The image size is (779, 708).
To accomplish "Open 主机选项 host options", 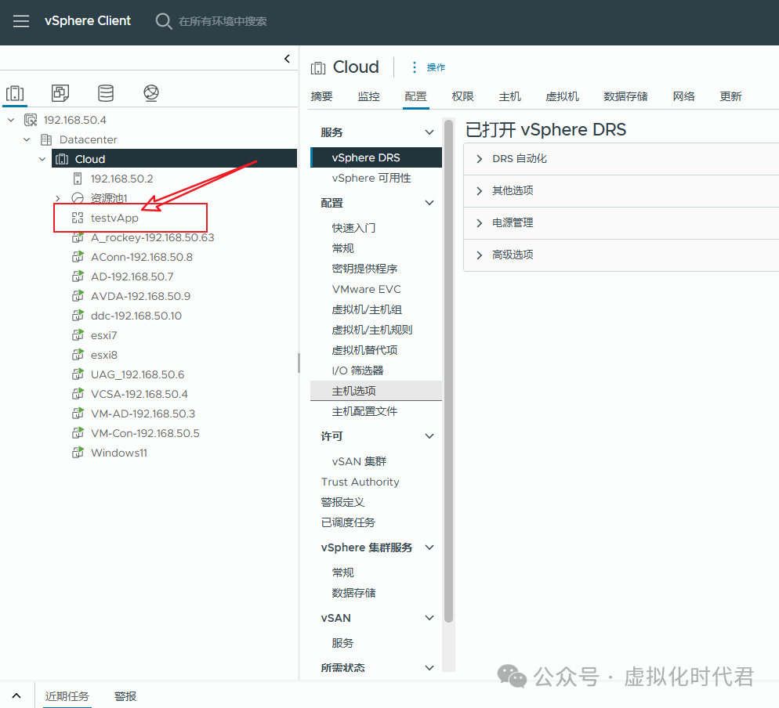I will (x=376, y=391).
